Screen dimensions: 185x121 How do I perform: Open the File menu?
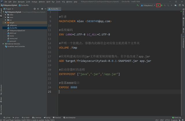pyautogui.click(x=6, y=2)
